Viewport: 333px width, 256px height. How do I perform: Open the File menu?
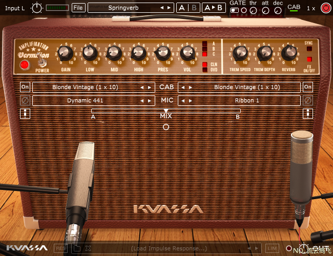coord(78,8)
